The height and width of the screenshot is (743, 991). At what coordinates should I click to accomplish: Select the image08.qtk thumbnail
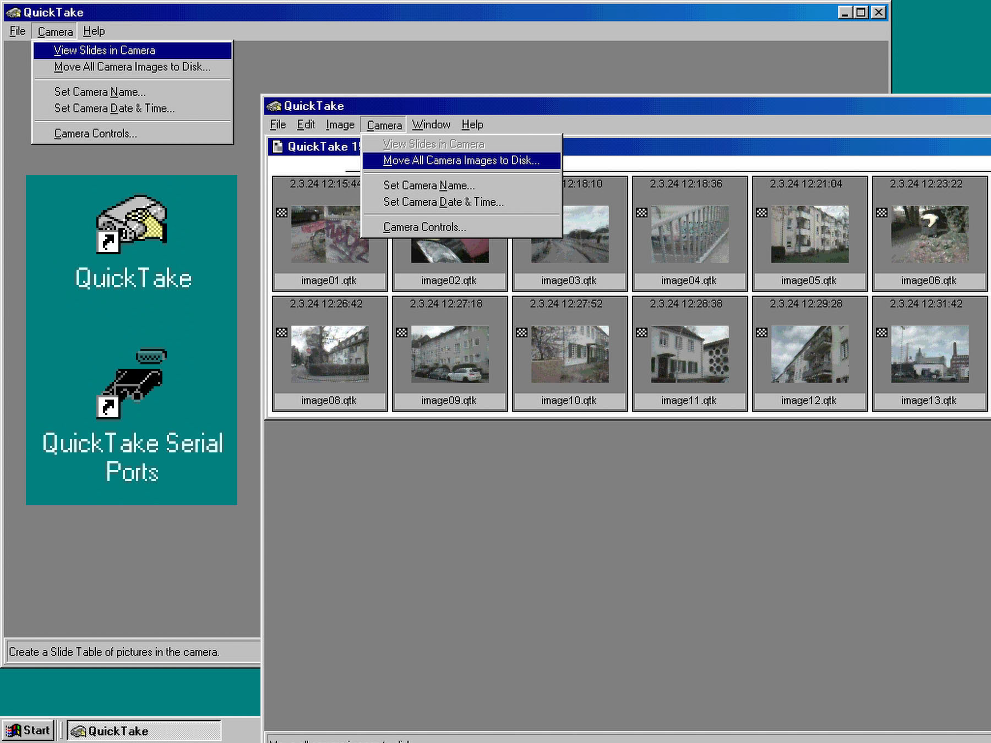[330, 354]
